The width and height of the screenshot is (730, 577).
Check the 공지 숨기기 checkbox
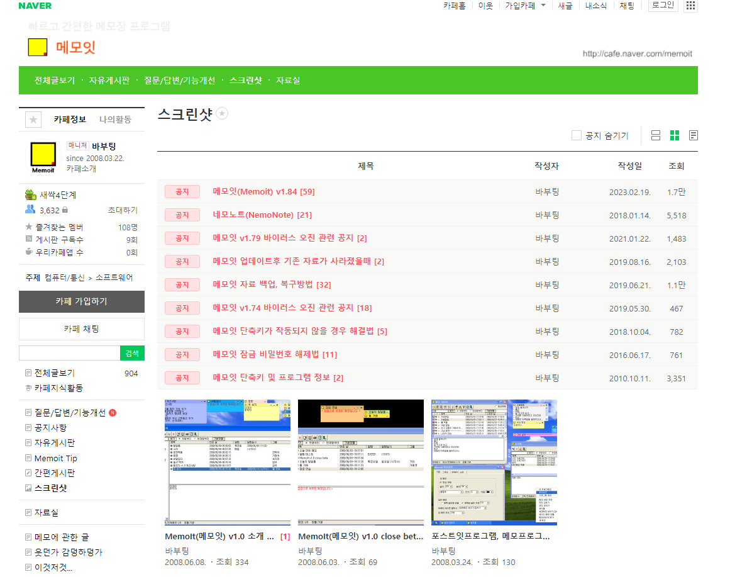(577, 135)
